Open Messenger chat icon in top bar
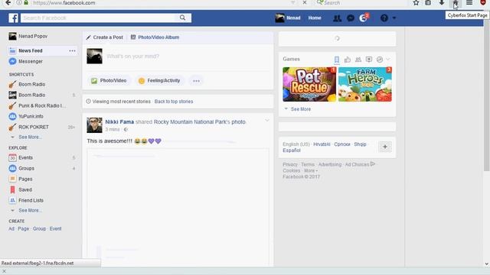 (x=351, y=18)
